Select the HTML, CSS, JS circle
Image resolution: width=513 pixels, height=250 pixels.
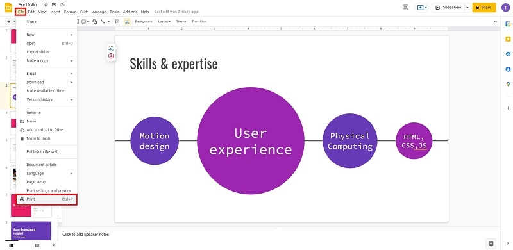(x=414, y=141)
